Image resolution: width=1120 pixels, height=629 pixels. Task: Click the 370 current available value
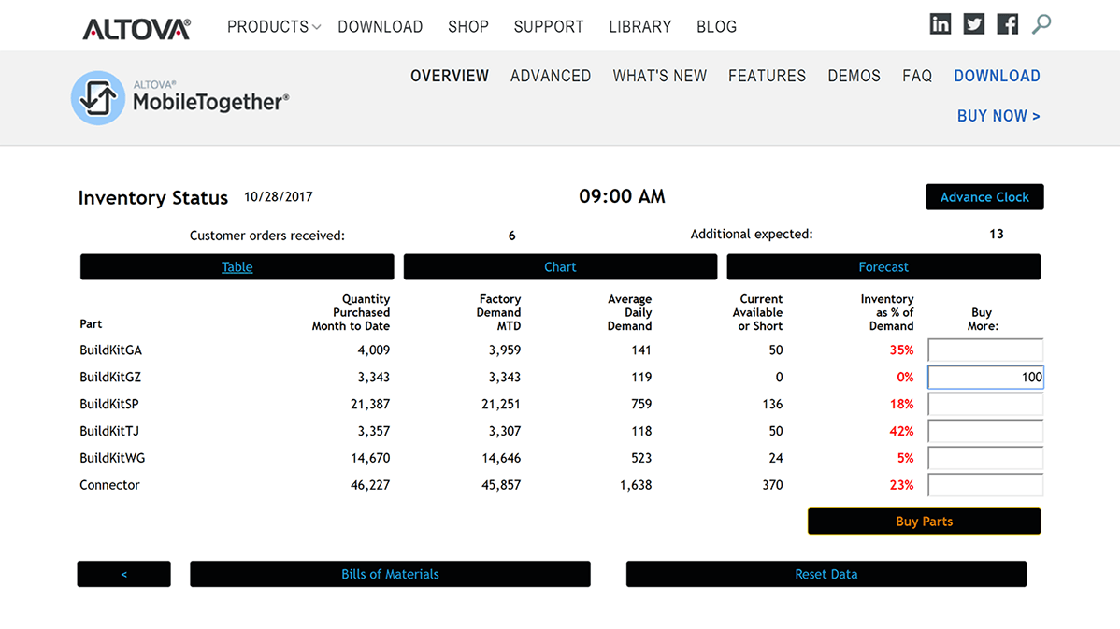(x=772, y=485)
